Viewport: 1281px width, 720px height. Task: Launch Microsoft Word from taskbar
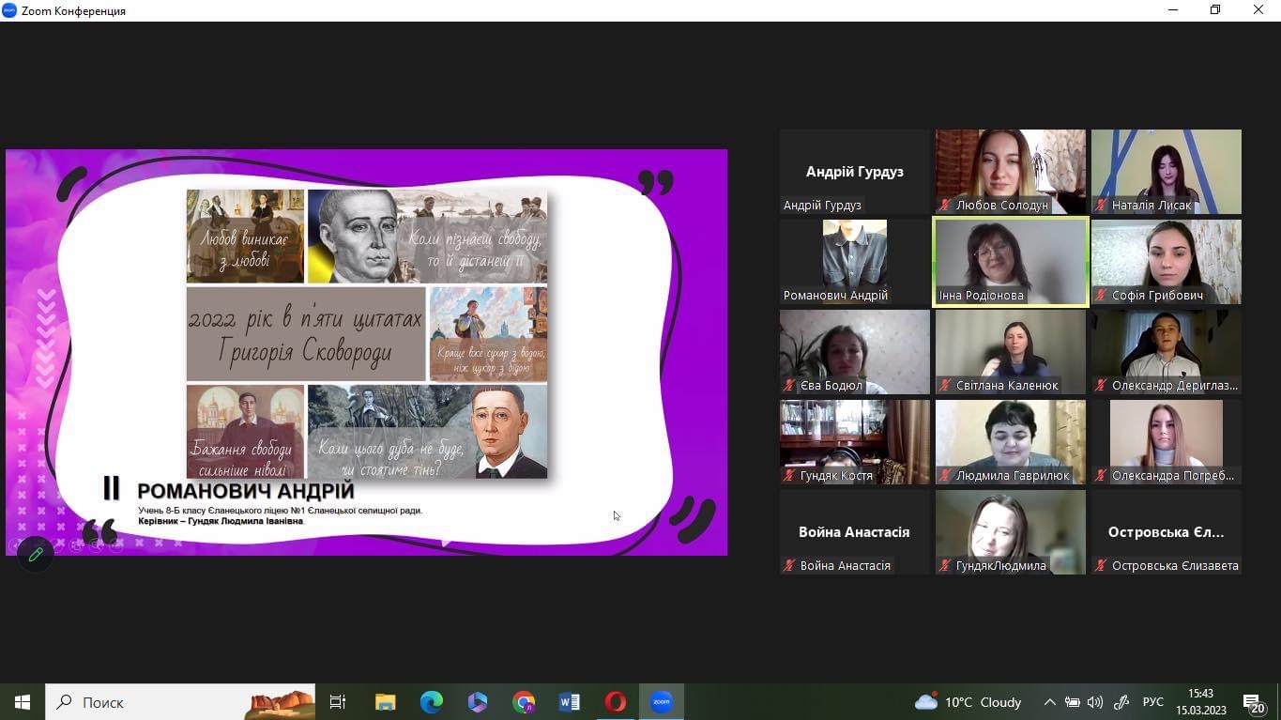(x=570, y=702)
